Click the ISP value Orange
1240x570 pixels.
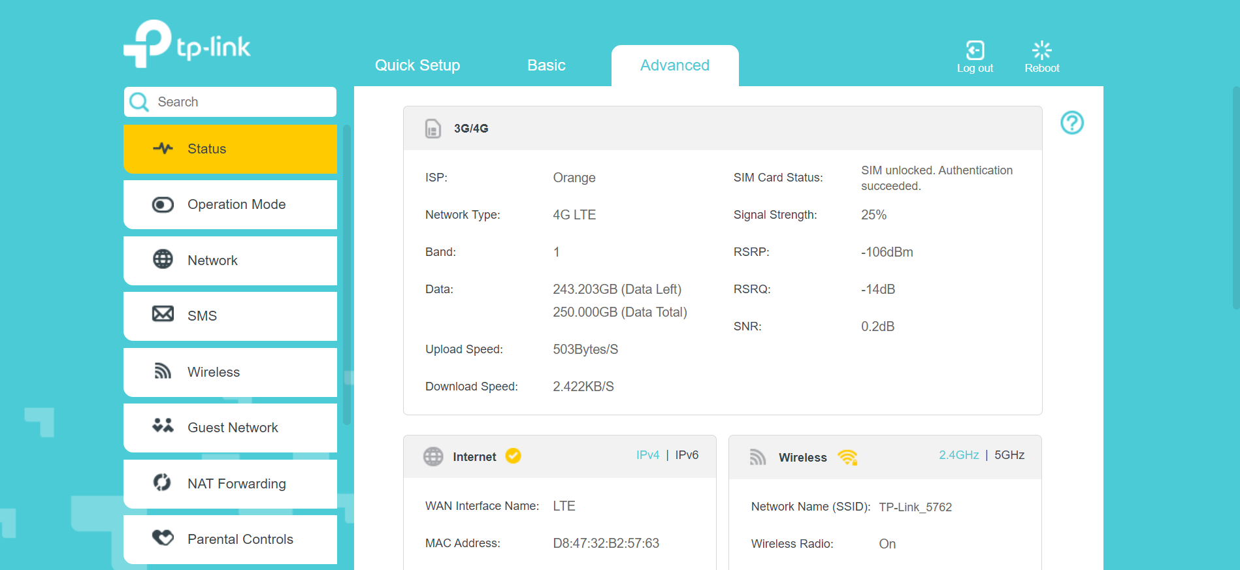(x=574, y=178)
